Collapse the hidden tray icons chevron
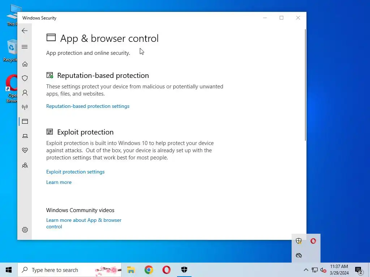Screen dimensions: 370x277 click(306, 270)
